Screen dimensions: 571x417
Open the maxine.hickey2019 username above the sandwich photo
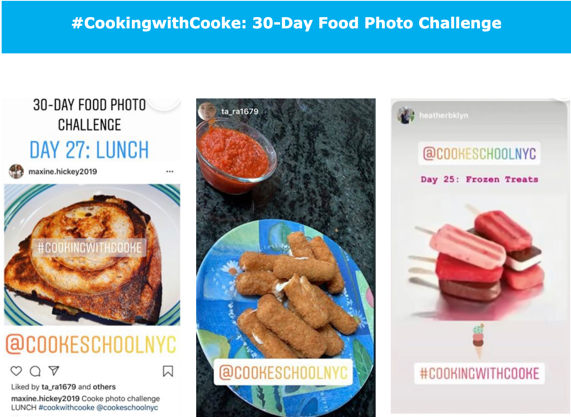[x=63, y=171]
